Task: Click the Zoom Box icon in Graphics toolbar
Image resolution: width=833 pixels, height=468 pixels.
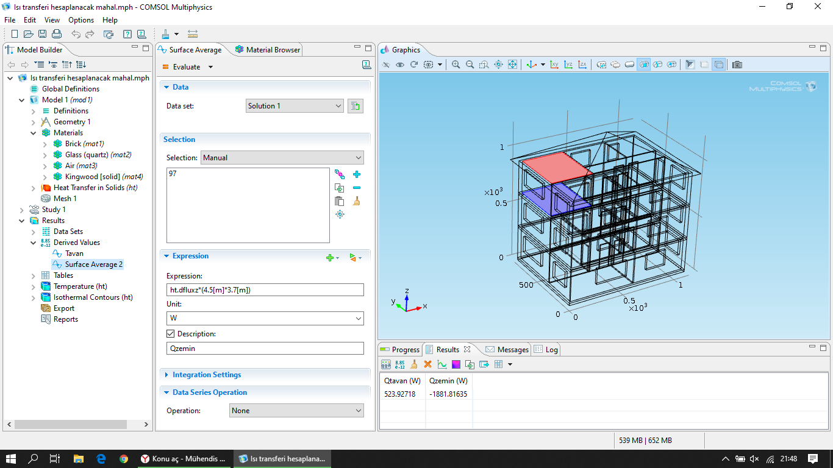Action: coord(484,65)
